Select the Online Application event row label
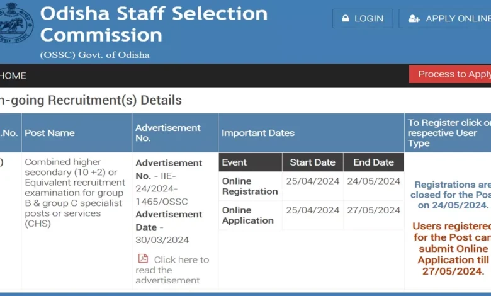 (247, 215)
